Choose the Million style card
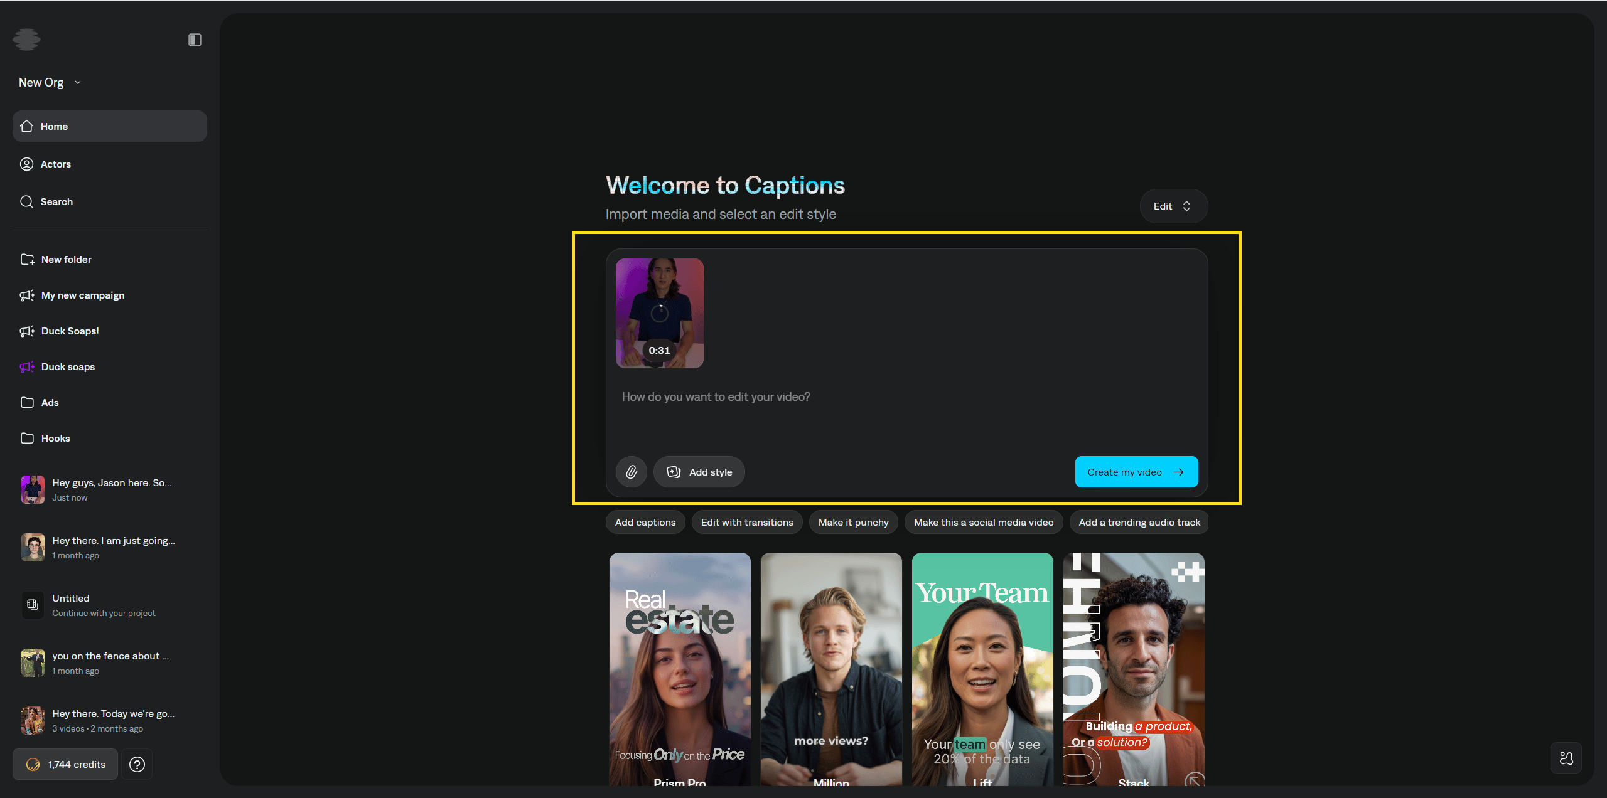The height and width of the screenshot is (798, 1607). click(831, 669)
